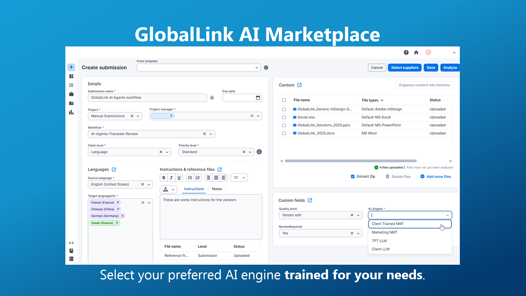This screenshot has height=296, width=526.
Task: Open the folder icon in left sidebar
Action: 71,103
